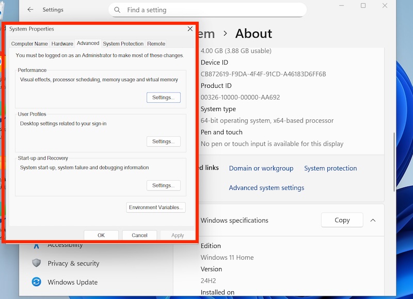Open Performance Settings
The height and width of the screenshot is (299, 413).
point(163,98)
